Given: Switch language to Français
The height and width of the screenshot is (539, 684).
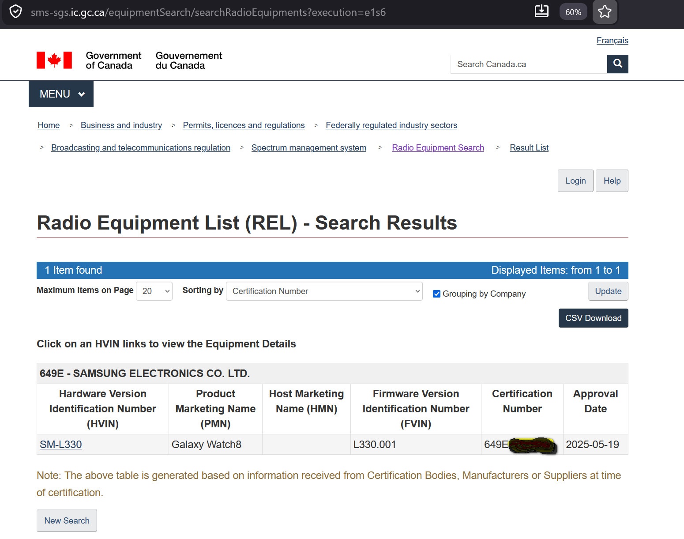Looking at the screenshot, I should tap(612, 41).
